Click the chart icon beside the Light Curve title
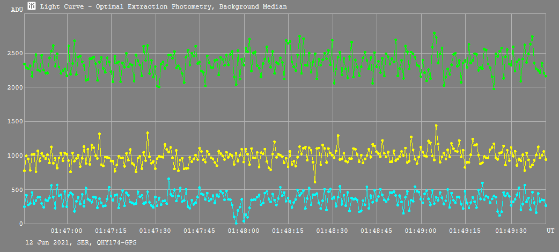The image size is (559, 252). (x=32, y=6)
